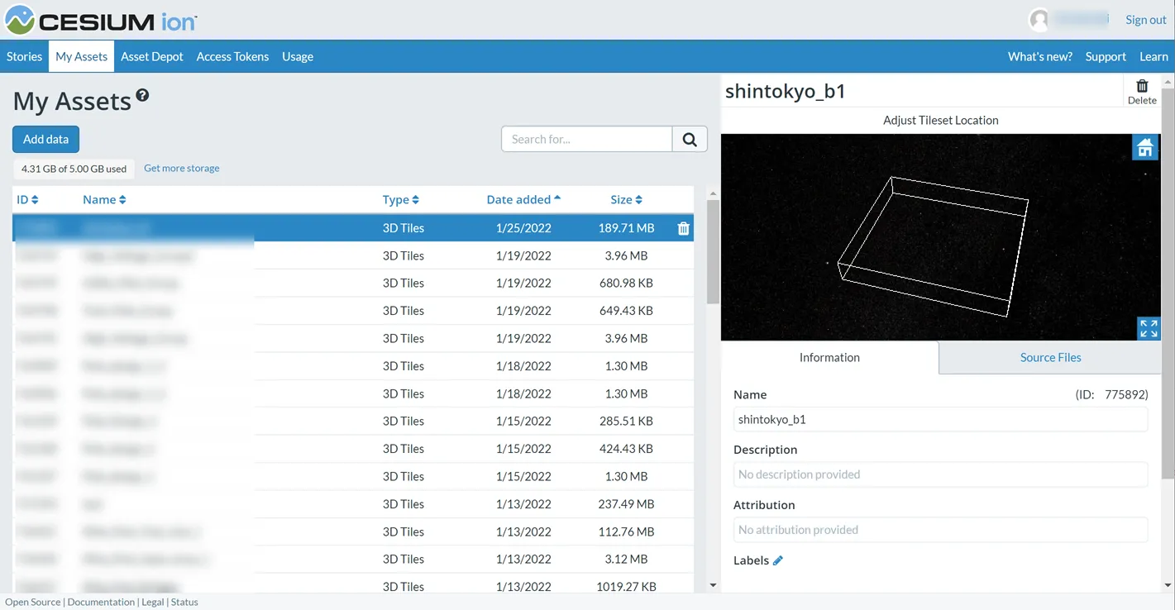The image size is (1175, 610).
Task: Click the Description input field
Action: tap(940, 474)
